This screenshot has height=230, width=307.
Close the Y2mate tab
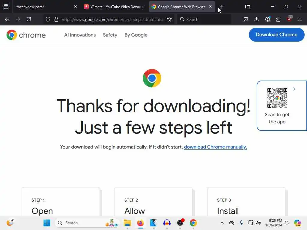click(143, 7)
